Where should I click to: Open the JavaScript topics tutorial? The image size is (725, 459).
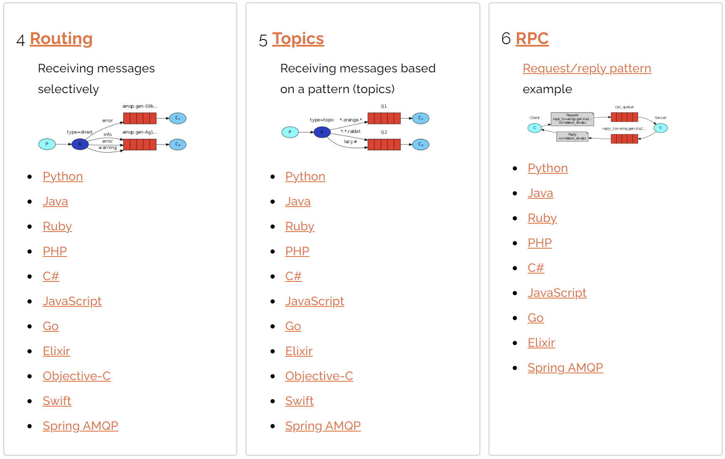tap(315, 301)
